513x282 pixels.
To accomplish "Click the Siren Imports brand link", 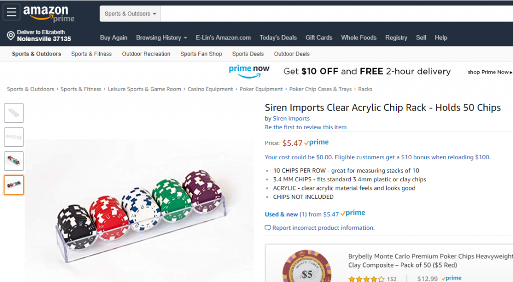I will (291, 118).
